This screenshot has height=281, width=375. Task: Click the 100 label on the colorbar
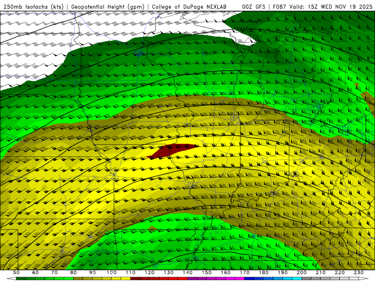click(x=112, y=273)
